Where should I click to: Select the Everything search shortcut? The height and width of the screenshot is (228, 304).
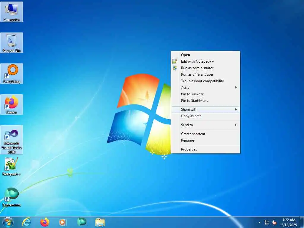coord(12,74)
